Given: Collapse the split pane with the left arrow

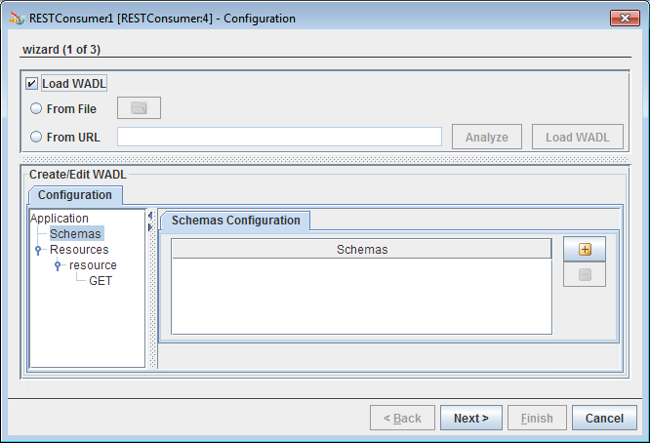Looking at the screenshot, I should point(150,216).
